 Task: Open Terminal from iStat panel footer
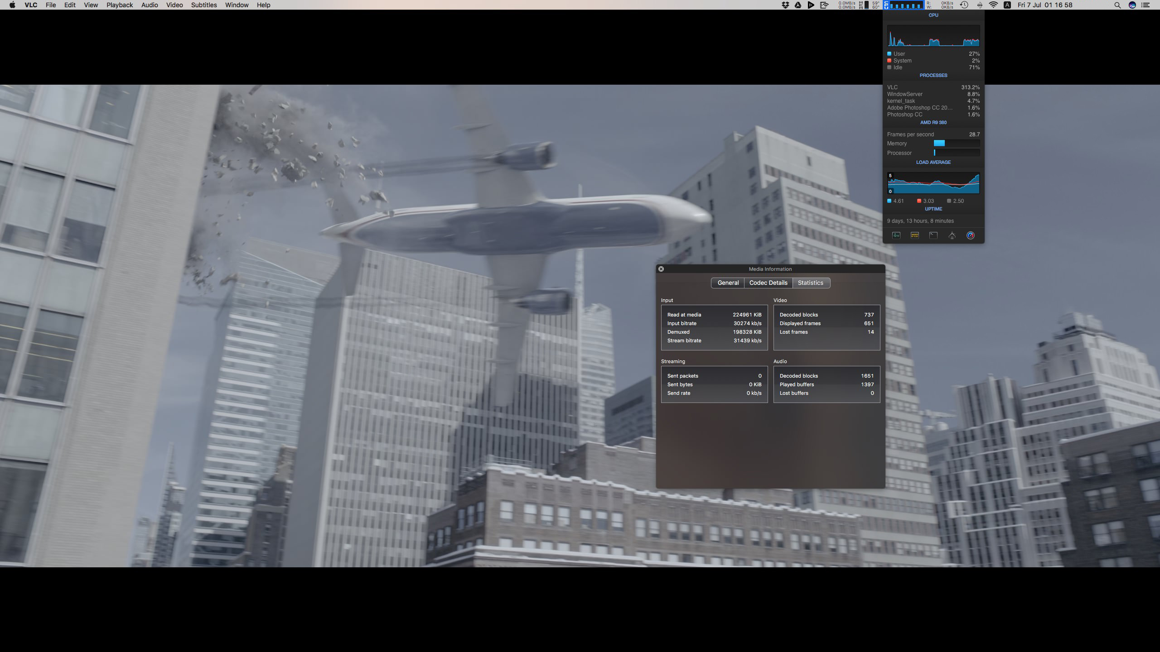933,235
